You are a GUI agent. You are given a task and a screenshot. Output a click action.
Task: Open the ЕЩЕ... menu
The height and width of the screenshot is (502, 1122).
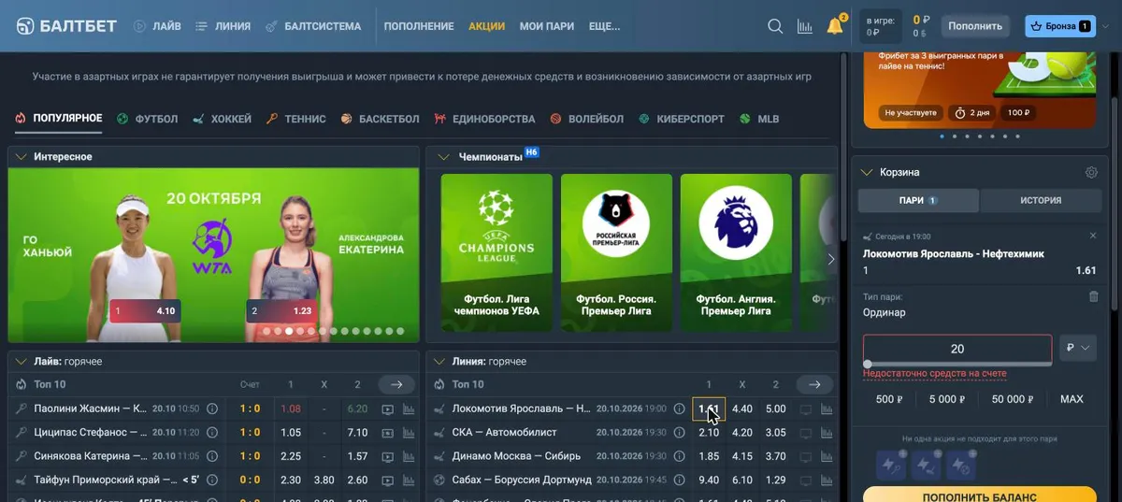[x=605, y=26]
